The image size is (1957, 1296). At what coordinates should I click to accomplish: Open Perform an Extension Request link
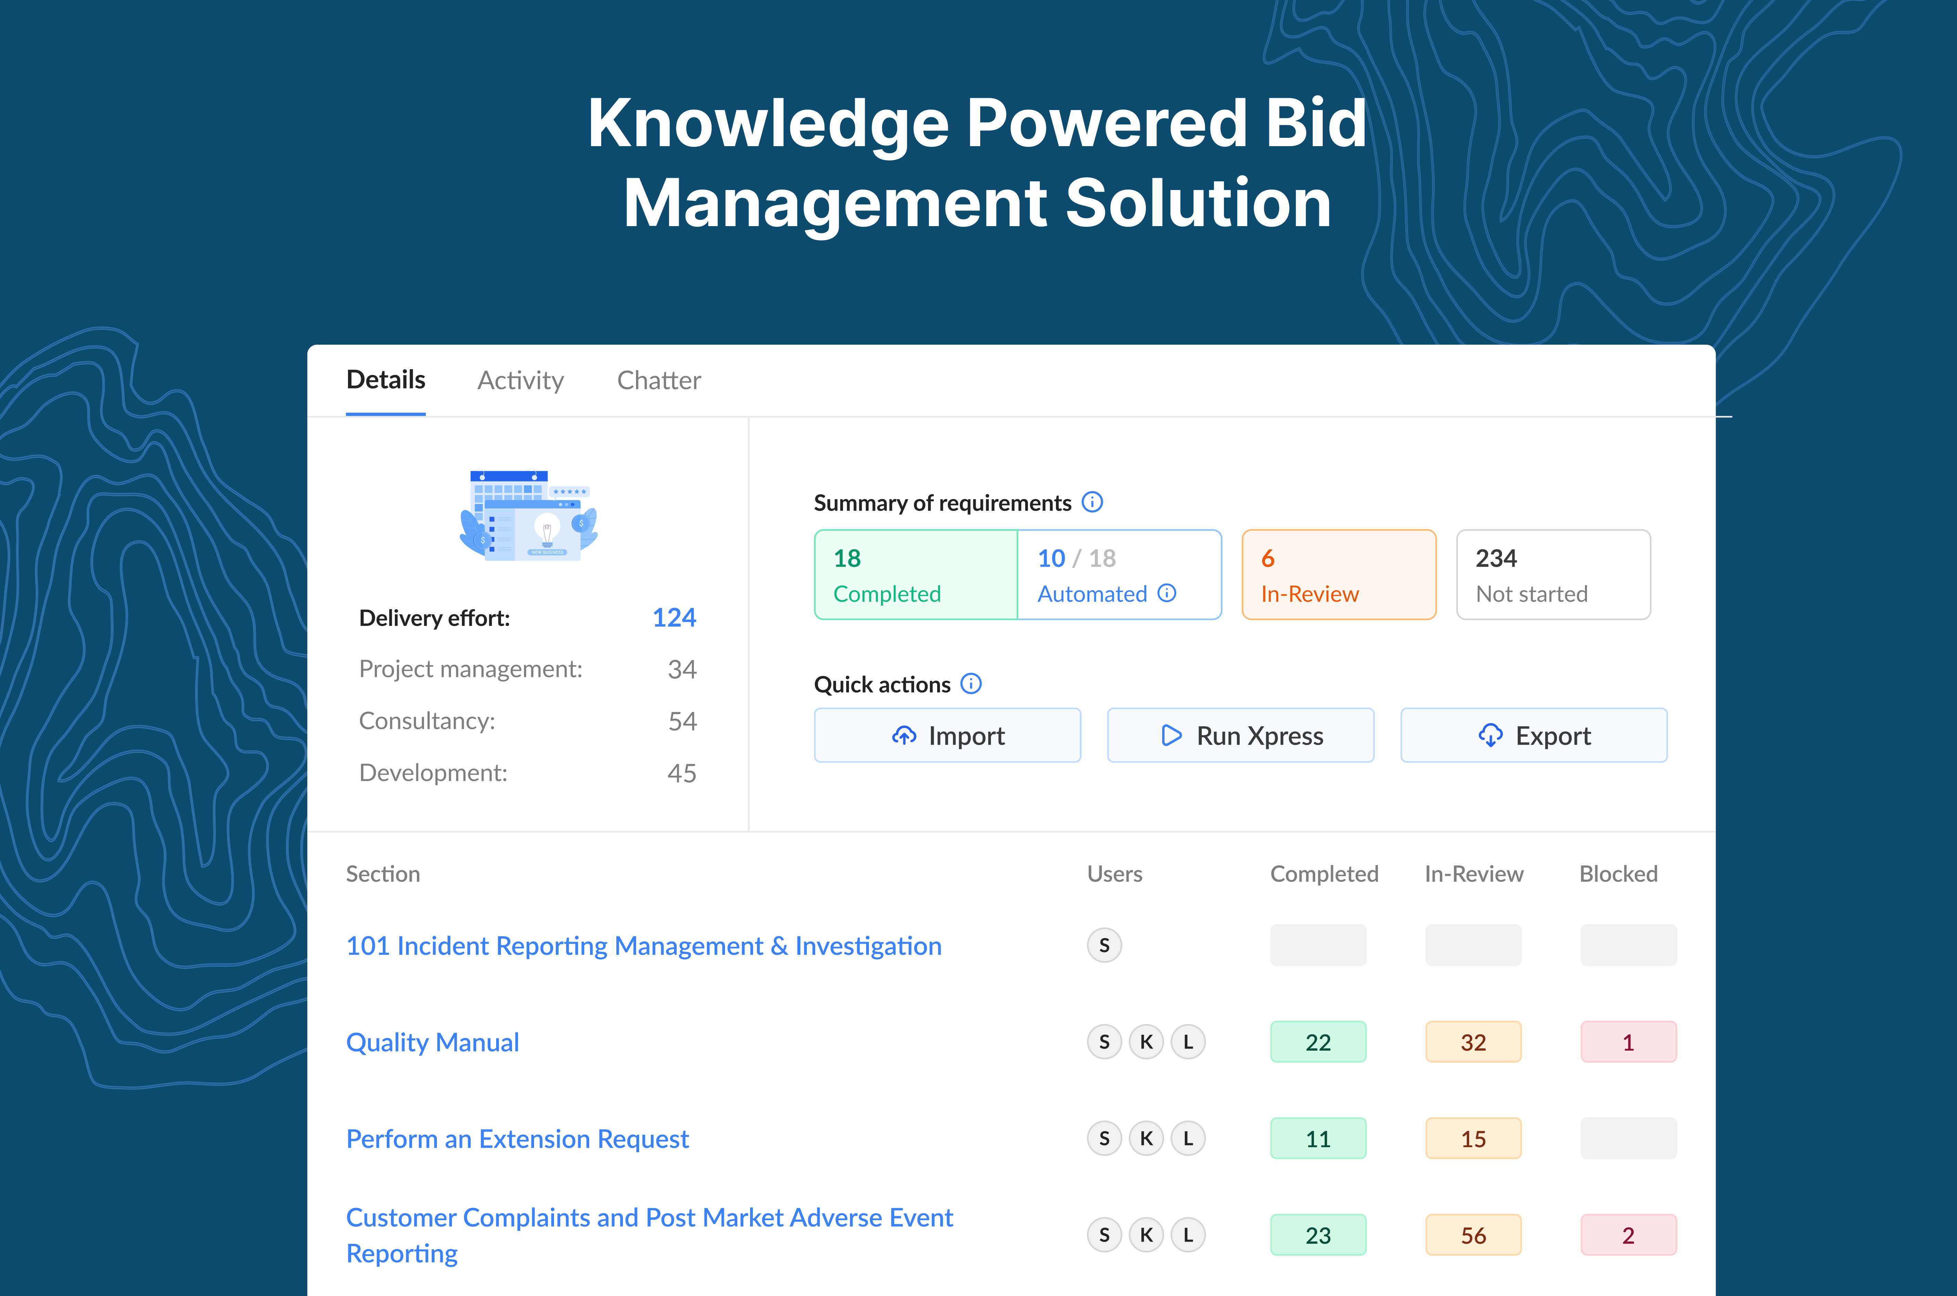[517, 1139]
